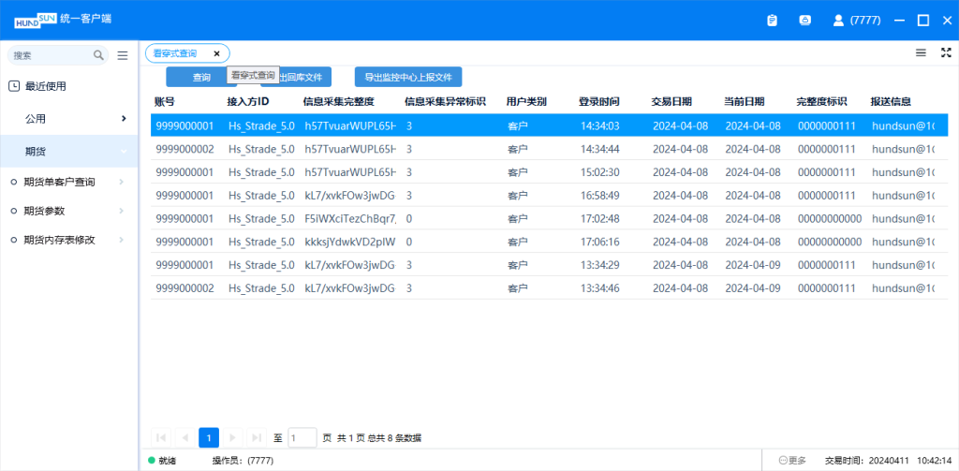Toggle the sidebar collapse hamburger icon
Image resolution: width=959 pixels, height=471 pixels.
(123, 55)
